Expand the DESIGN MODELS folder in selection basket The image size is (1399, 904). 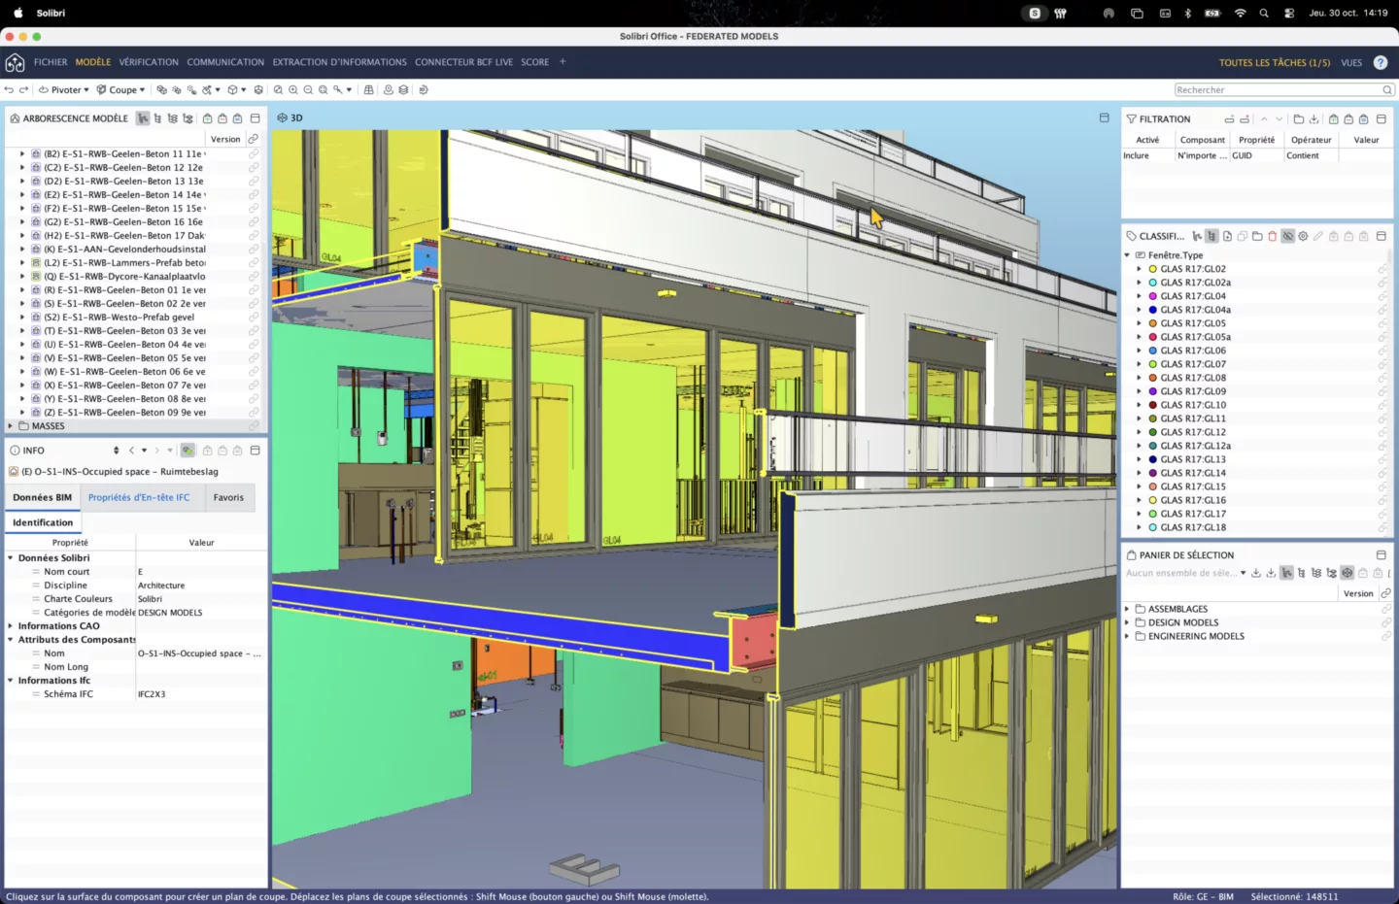pyautogui.click(x=1127, y=622)
